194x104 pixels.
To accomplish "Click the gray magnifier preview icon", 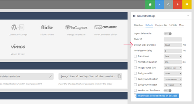I will coord(168,4).
